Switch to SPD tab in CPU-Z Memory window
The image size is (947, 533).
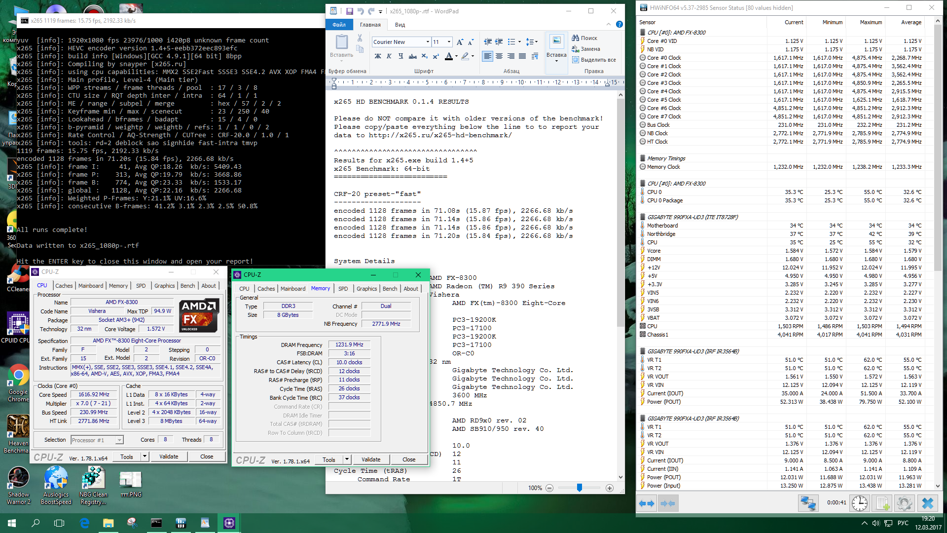(x=343, y=289)
